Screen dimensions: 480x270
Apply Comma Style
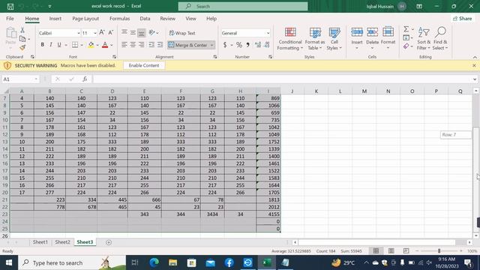click(247, 45)
